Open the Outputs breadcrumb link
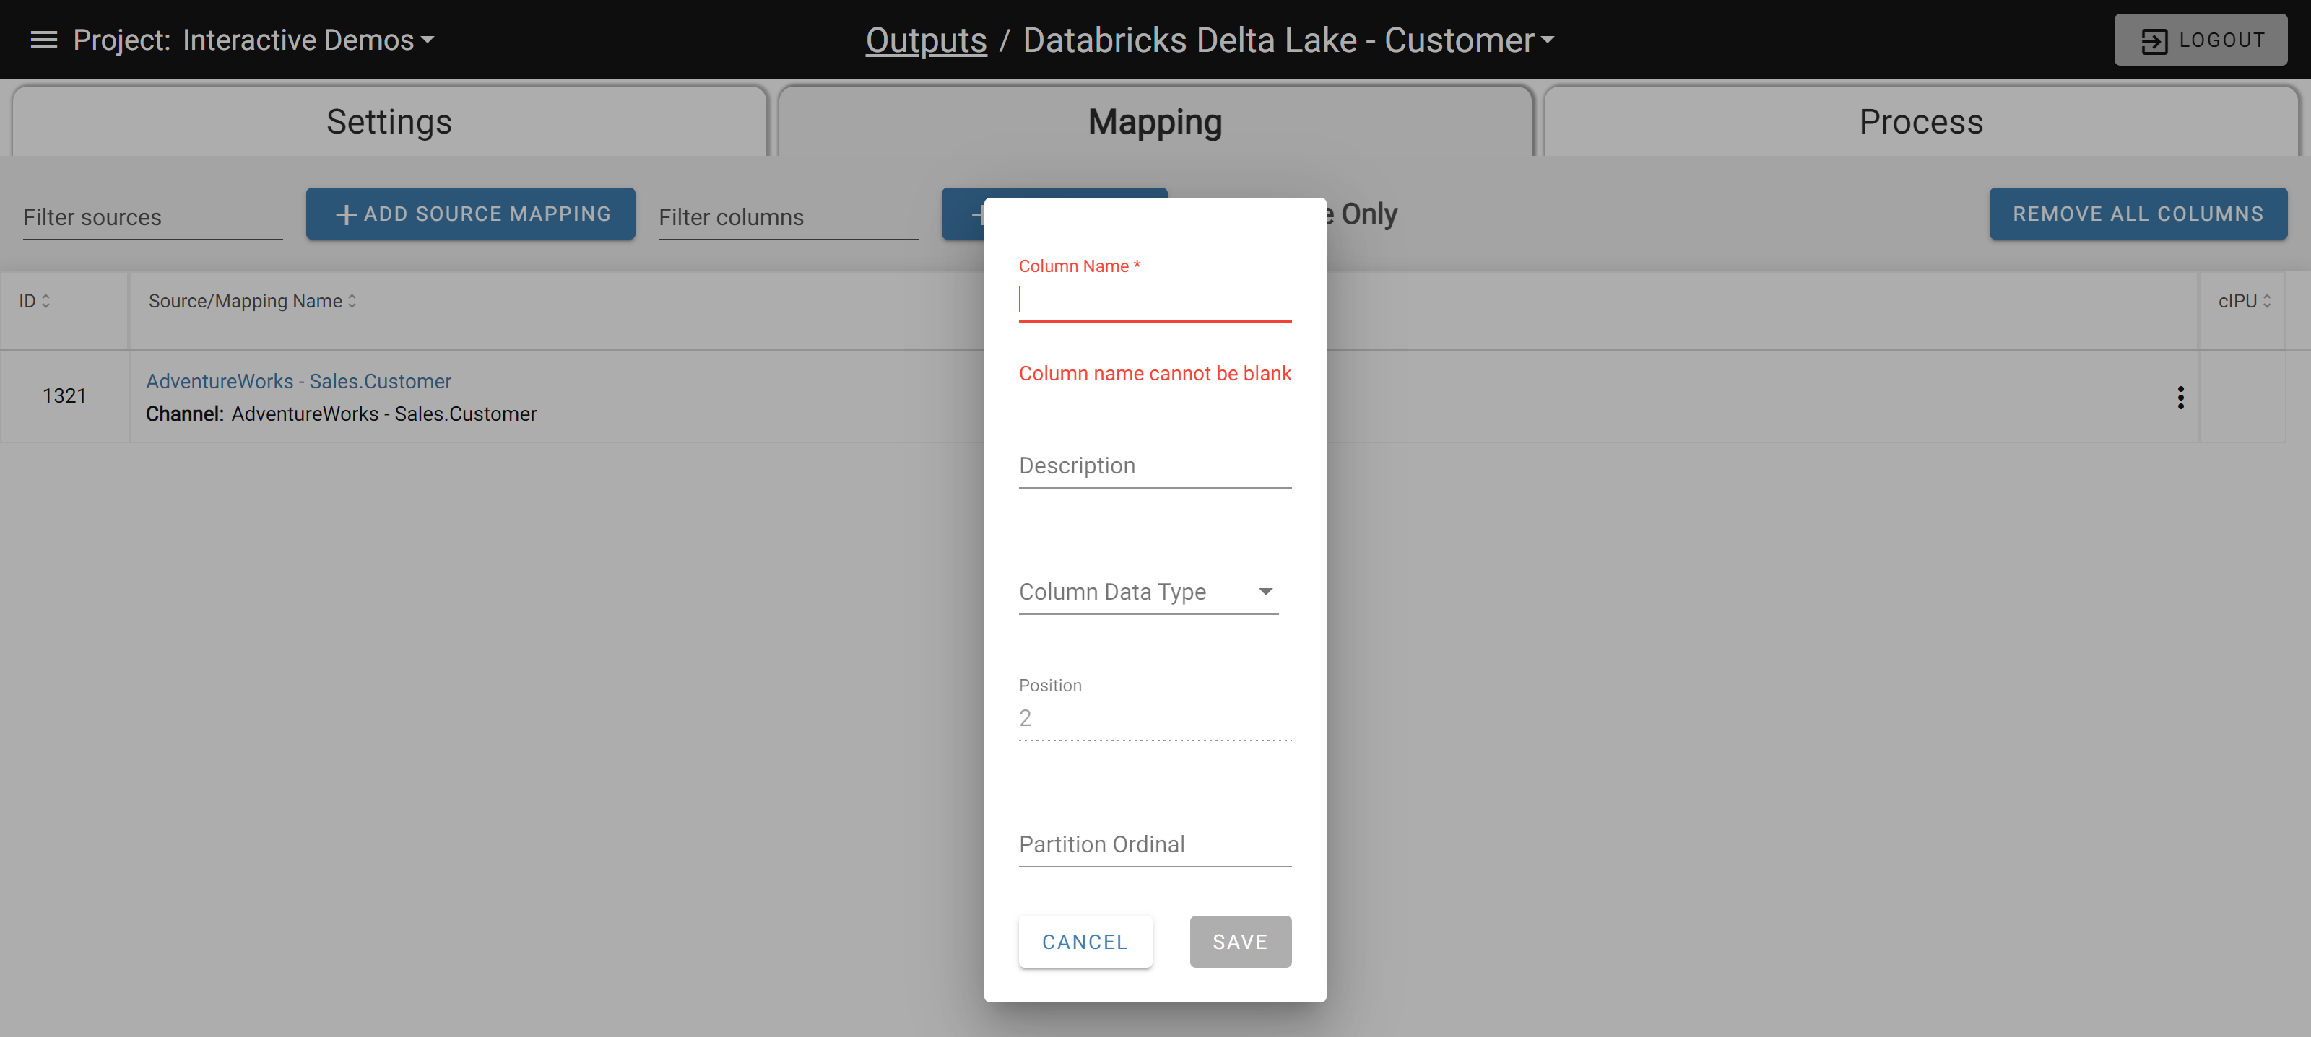Viewport: 2311px width, 1037px height. pos(926,40)
